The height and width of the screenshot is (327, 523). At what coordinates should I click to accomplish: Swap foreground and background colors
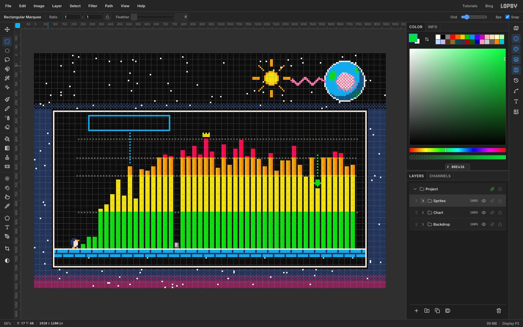(427, 39)
